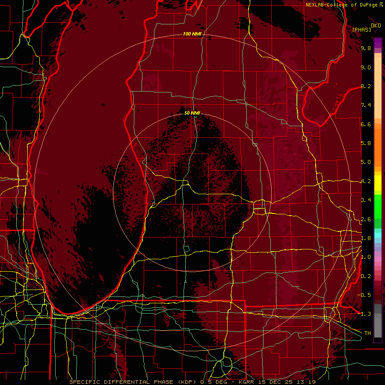The image size is (385, 385).
Task: Click the 50 NMI range ring label
Action: [x=192, y=113]
